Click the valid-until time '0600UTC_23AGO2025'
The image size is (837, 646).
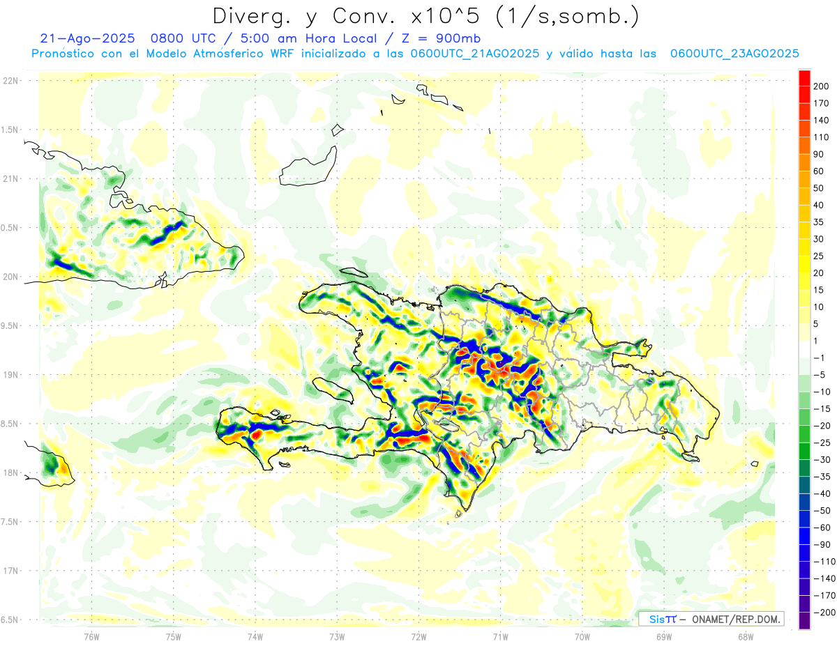(734, 54)
